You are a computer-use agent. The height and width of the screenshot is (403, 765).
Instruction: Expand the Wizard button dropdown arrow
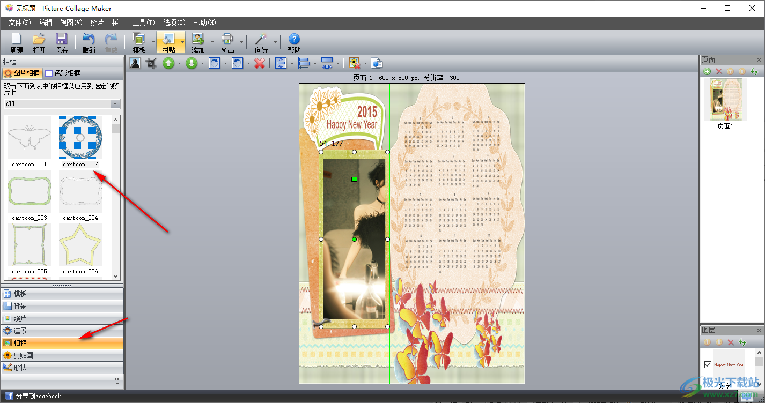click(x=275, y=42)
